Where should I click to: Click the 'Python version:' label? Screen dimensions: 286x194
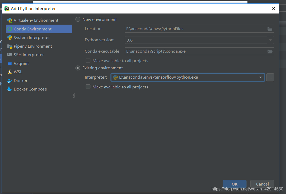pos(100,40)
